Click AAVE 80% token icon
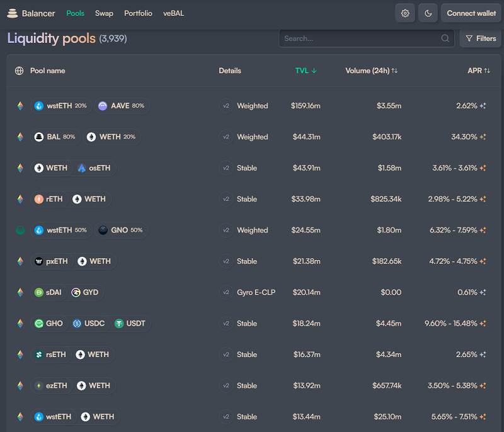This screenshot has height=432, width=504. click(103, 106)
